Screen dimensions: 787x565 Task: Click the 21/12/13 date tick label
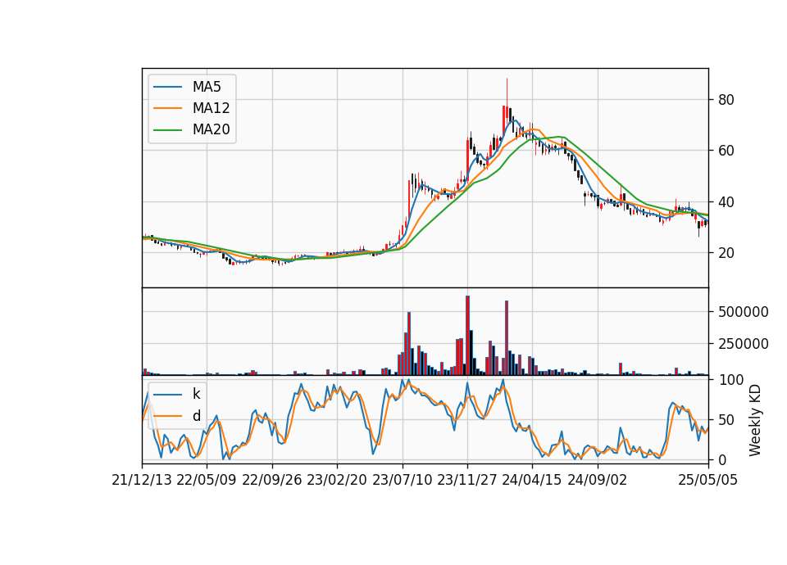click(142, 480)
